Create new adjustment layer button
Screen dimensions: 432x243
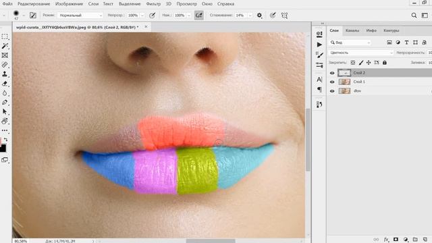pyautogui.click(x=406, y=240)
